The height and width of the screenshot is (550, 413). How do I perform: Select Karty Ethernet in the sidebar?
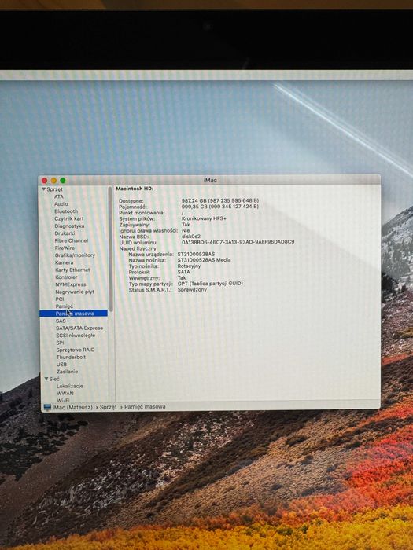click(72, 269)
